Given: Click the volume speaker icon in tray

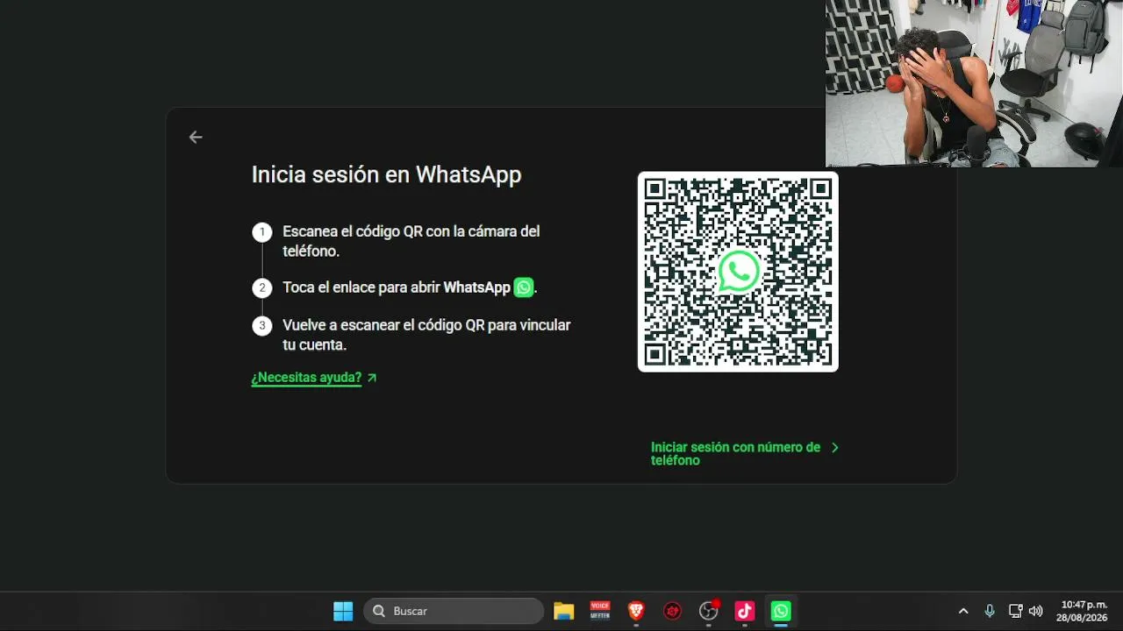Looking at the screenshot, I should (x=1035, y=611).
